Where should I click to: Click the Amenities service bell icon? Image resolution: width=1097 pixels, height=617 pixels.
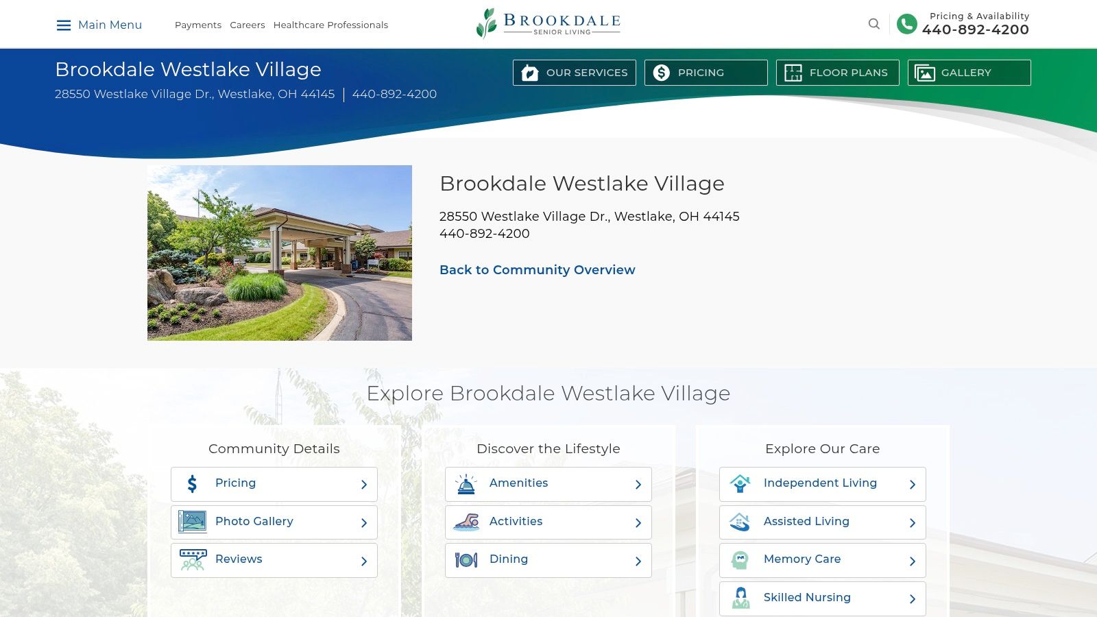tap(466, 484)
